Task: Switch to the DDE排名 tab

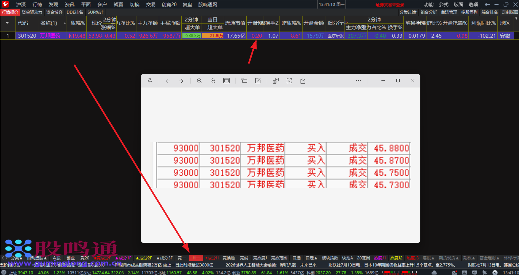Action: point(75,12)
